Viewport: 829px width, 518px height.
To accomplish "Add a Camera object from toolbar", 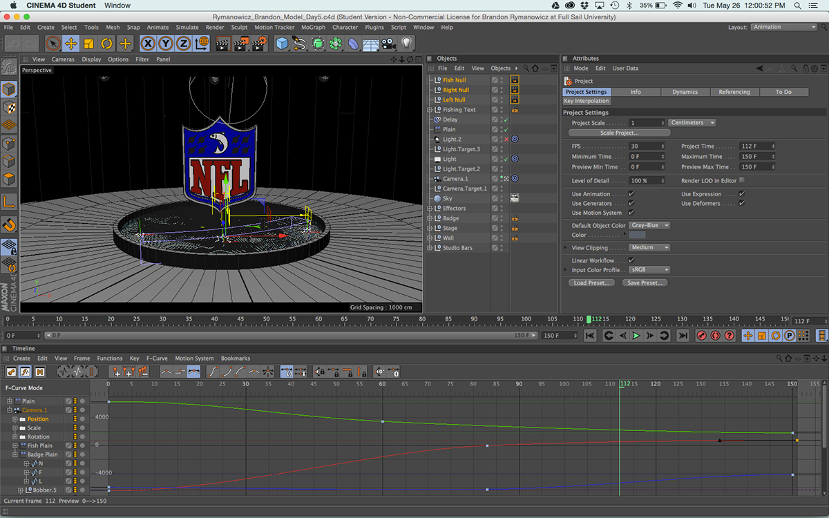I will [388, 44].
